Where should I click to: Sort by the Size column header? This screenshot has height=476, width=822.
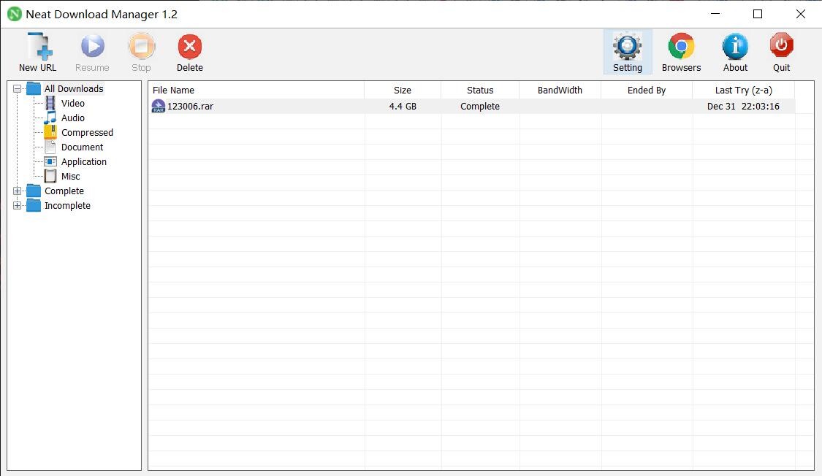pos(403,91)
